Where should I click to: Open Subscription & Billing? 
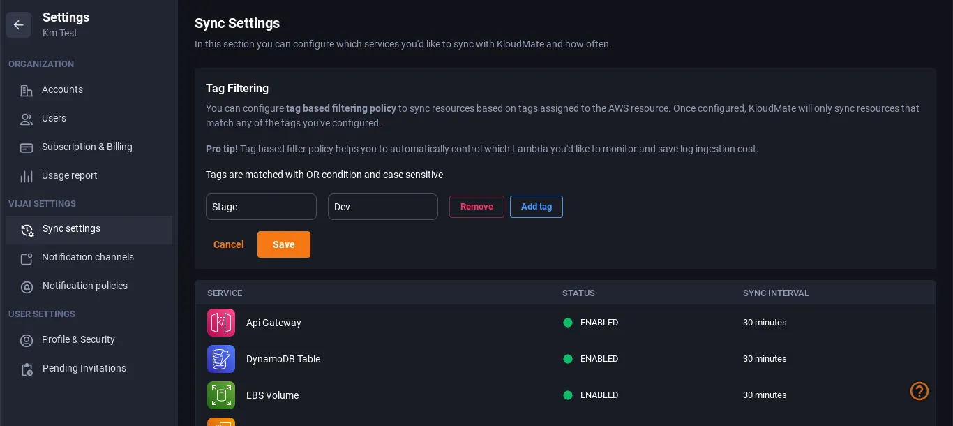(x=89, y=147)
